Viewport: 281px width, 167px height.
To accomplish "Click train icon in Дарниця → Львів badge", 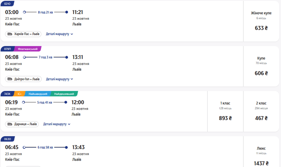I will tap(10, 124).
